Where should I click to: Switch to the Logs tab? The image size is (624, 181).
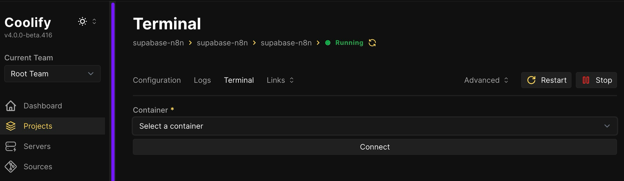202,80
